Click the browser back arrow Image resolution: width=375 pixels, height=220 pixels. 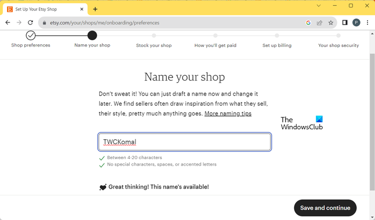click(7, 23)
